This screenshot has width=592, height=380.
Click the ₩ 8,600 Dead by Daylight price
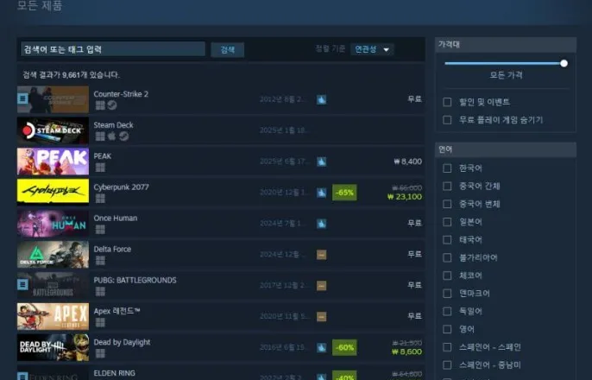click(406, 351)
